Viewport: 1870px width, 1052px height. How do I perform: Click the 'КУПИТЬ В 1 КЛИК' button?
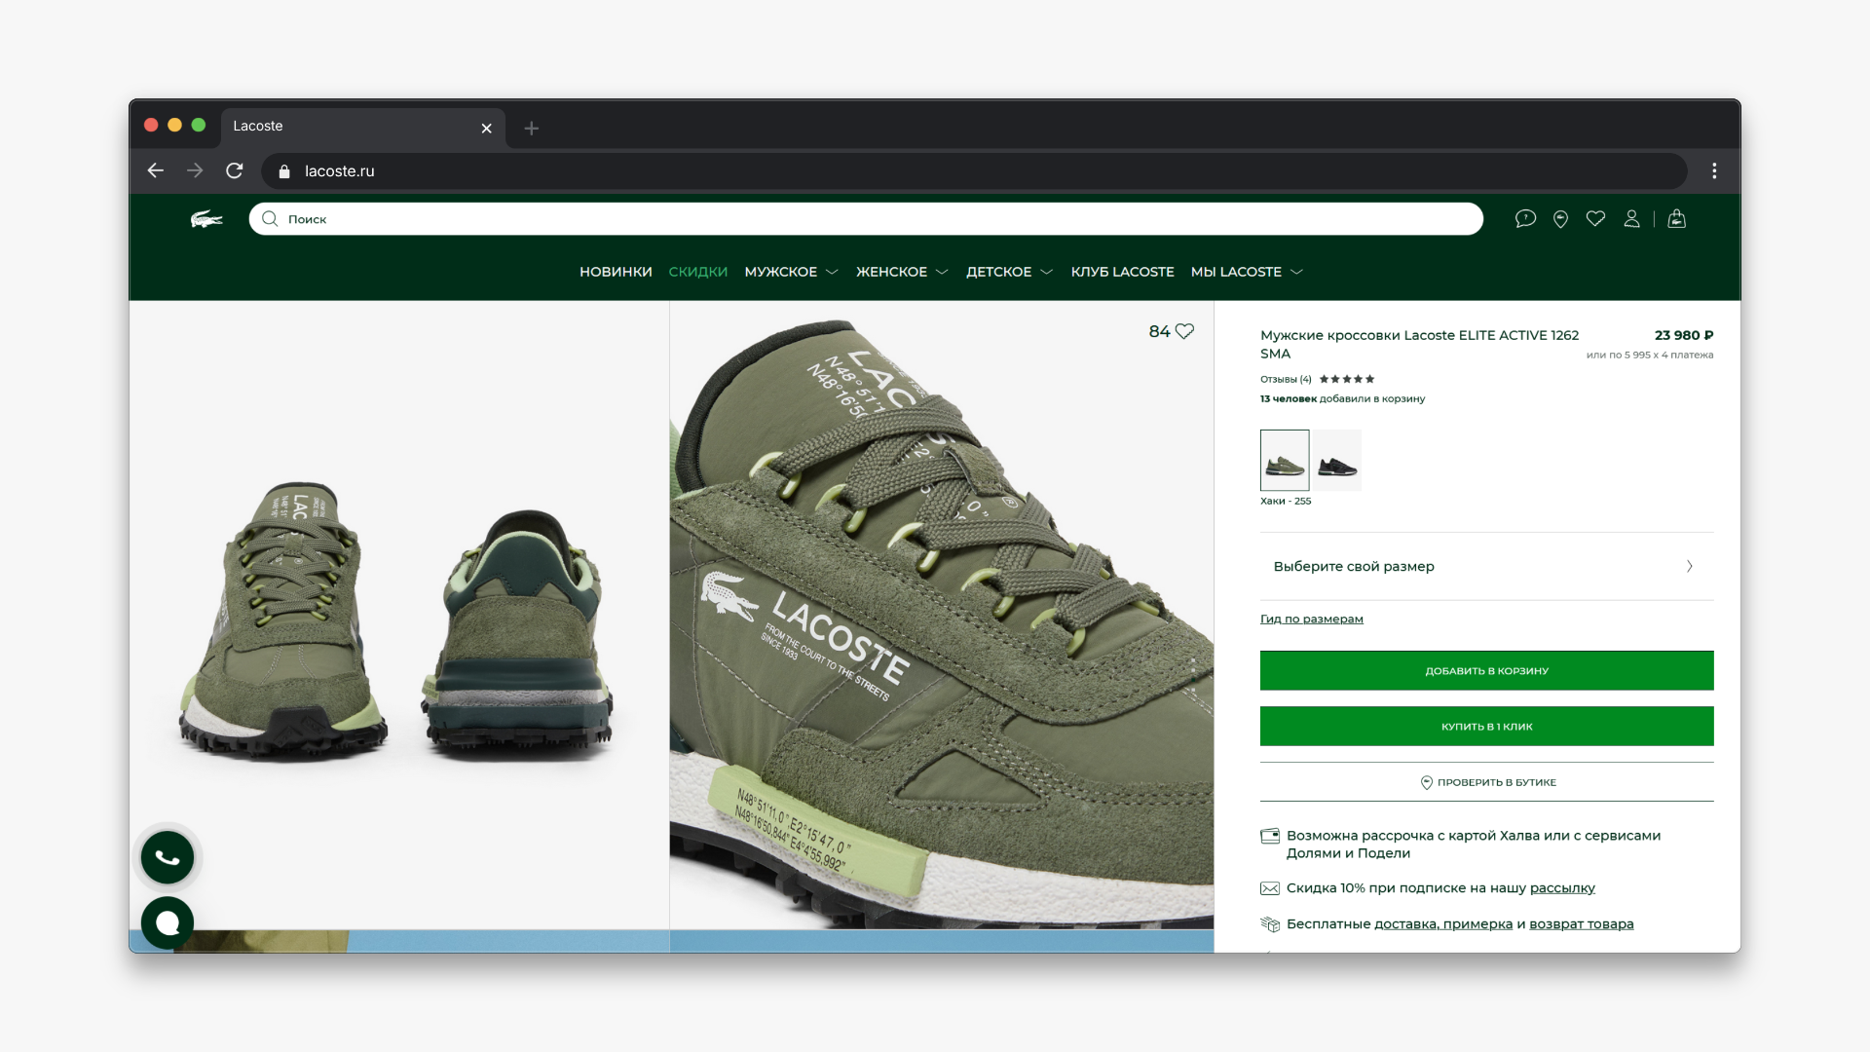[x=1486, y=726]
